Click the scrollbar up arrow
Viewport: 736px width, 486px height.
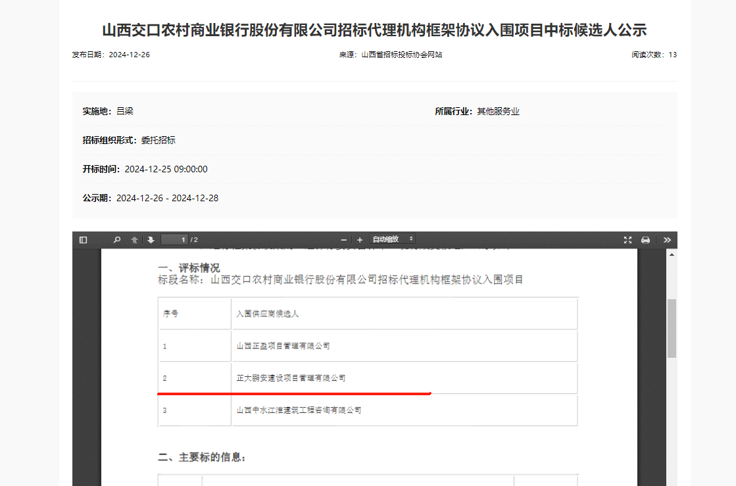672,254
